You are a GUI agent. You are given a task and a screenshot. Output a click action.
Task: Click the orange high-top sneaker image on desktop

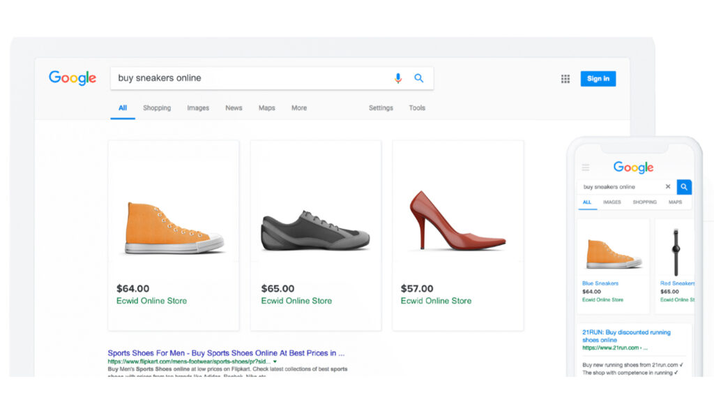coord(174,228)
